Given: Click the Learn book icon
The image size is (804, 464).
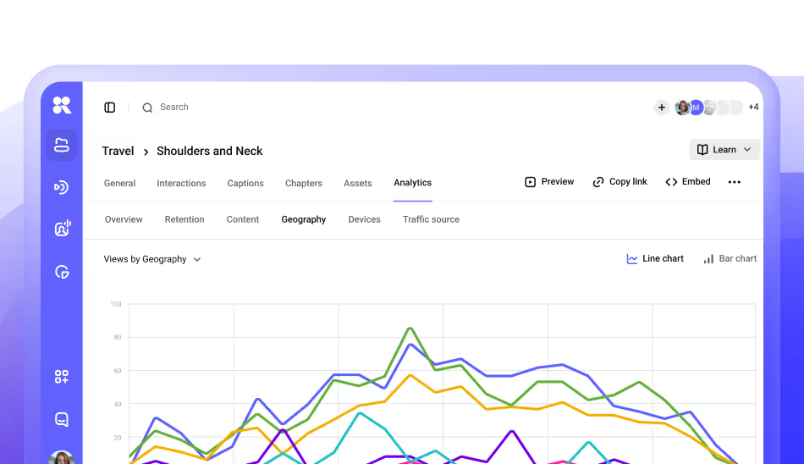Looking at the screenshot, I should [702, 149].
